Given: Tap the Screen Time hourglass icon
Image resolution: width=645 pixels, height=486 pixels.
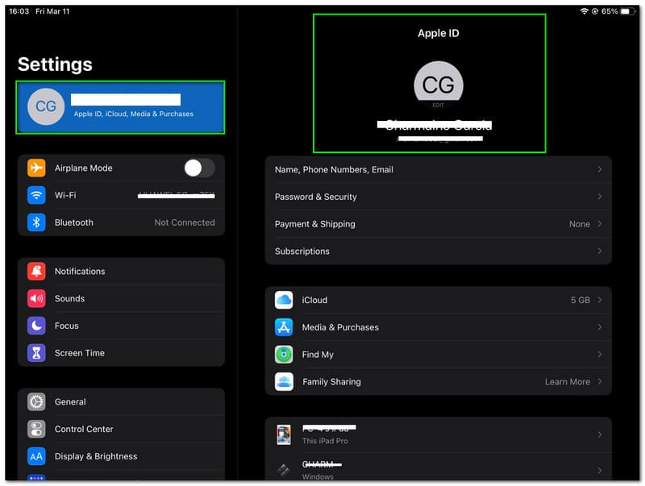Looking at the screenshot, I should [x=36, y=353].
